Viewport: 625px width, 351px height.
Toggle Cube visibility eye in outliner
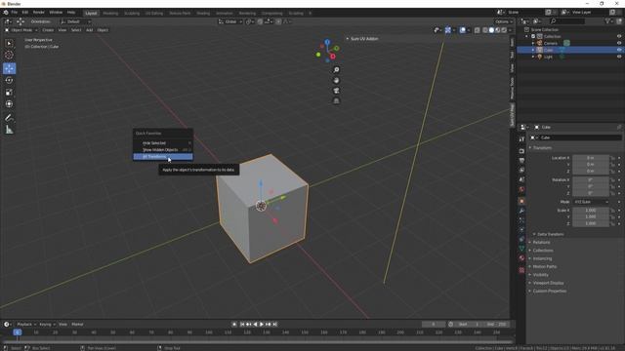pos(619,50)
